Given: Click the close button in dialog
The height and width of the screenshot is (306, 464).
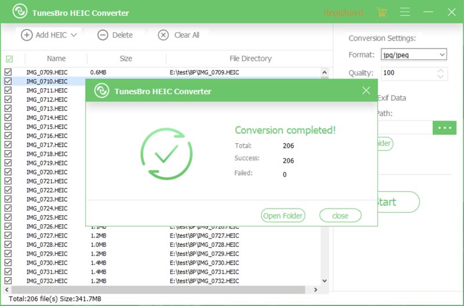Looking at the screenshot, I should tap(340, 216).
